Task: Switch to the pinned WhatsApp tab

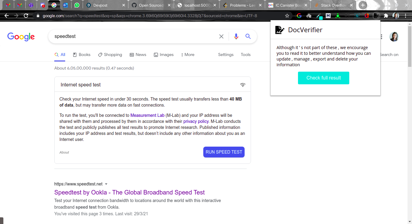Action: [x=77, y=5]
